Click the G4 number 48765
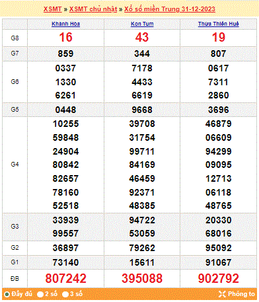This screenshot has height=302, width=259. (219, 206)
